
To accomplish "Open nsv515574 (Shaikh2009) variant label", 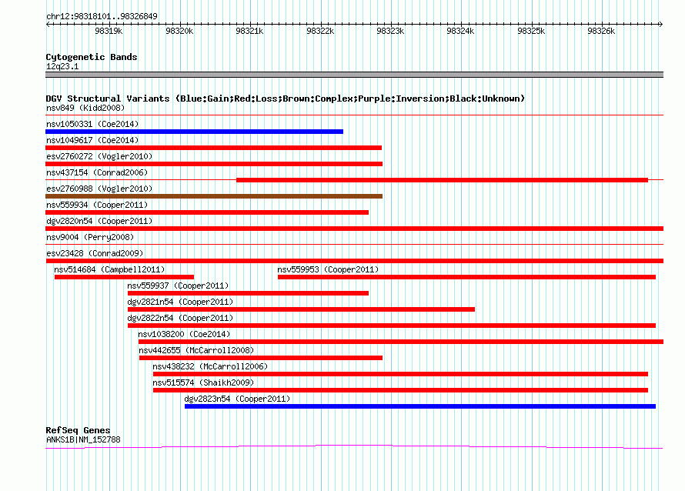I will click(203, 382).
